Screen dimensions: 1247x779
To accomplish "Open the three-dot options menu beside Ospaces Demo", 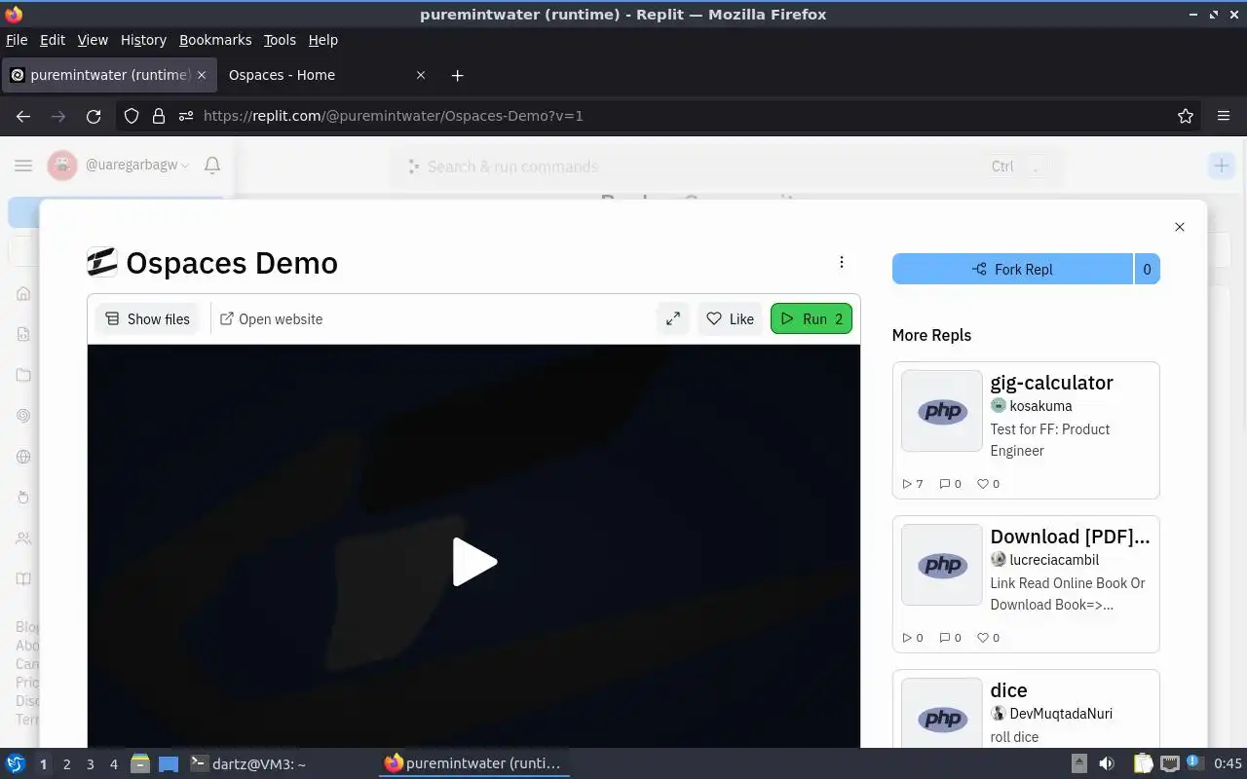I will pyautogui.click(x=842, y=262).
